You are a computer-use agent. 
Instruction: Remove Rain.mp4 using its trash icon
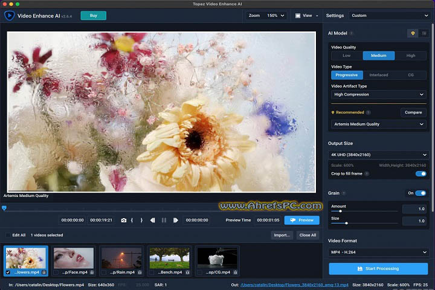coord(140,272)
